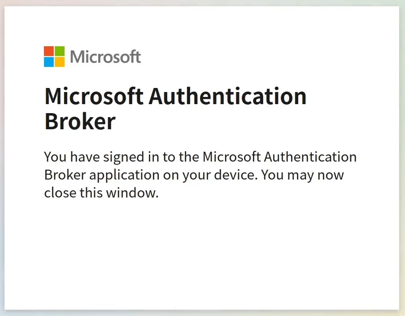Viewport: 405px width, 316px height.
Task: Click the word "now" in the message
Action: pos(331,175)
